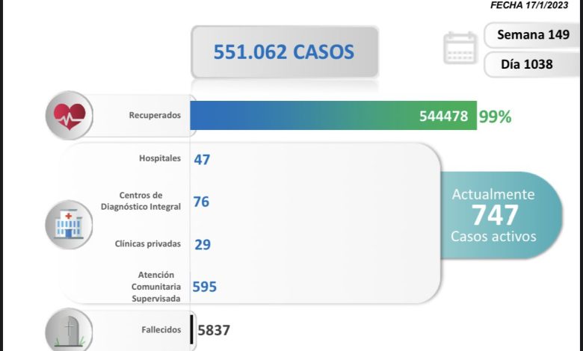The width and height of the screenshot is (583, 351).
Task: Click the tombstone Fallecidos icon
Action: coord(69,331)
